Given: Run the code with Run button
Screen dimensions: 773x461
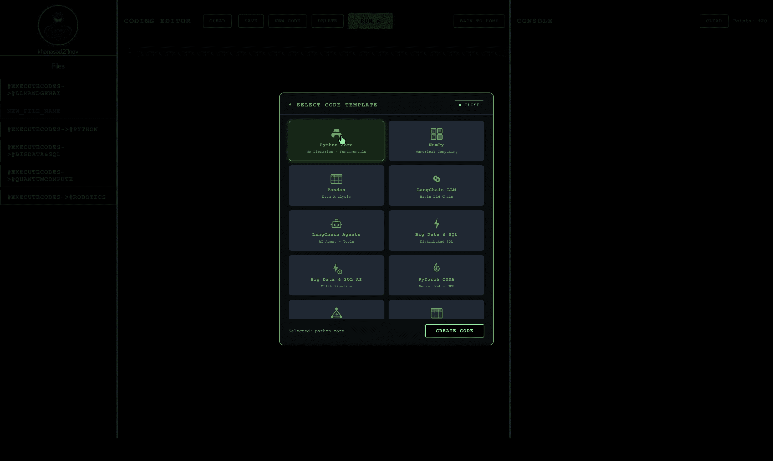Looking at the screenshot, I should pyautogui.click(x=370, y=21).
